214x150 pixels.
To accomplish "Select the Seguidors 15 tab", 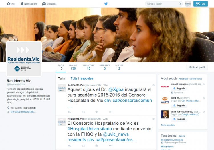I will pyautogui.click(x=88, y=67).
